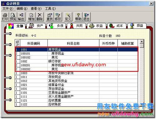Click the 修改 (Modify) toolbar icon
This screenshot has height=119, width=156.
[58, 17]
